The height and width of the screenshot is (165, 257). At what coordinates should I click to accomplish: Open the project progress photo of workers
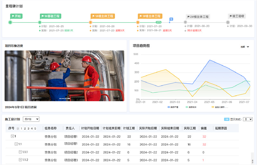(64, 76)
